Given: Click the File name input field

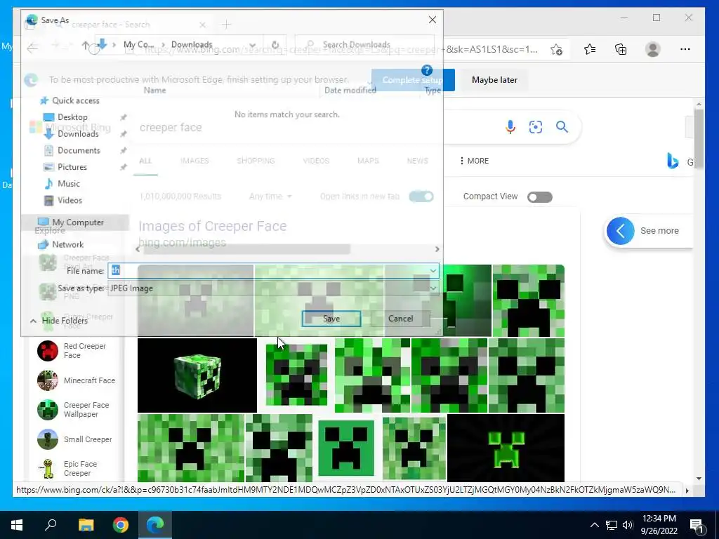Looking at the screenshot, I should click(268, 270).
